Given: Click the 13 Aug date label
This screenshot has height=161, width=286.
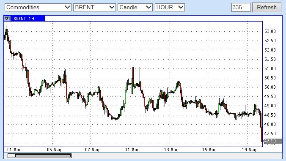Looking at the screenshot, I should pyautogui.click(x=171, y=150).
